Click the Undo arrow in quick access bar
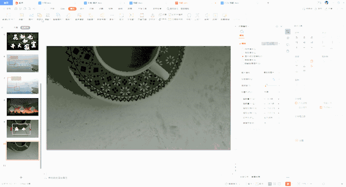 click(x=34, y=9)
